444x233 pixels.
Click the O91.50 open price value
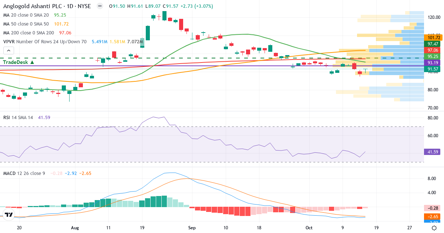point(117,6)
